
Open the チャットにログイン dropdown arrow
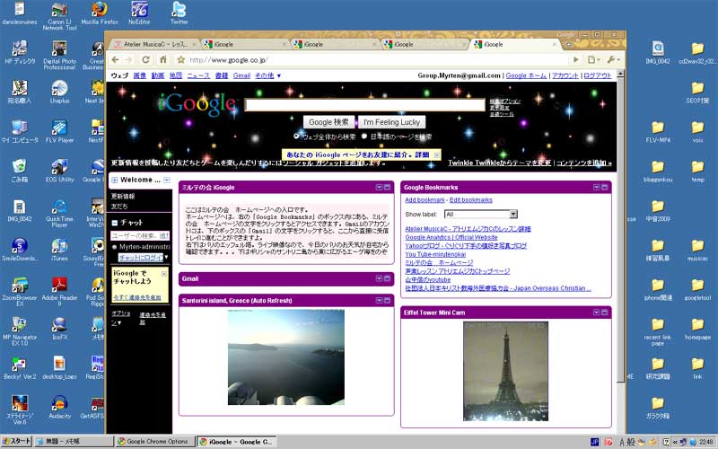coord(166,258)
